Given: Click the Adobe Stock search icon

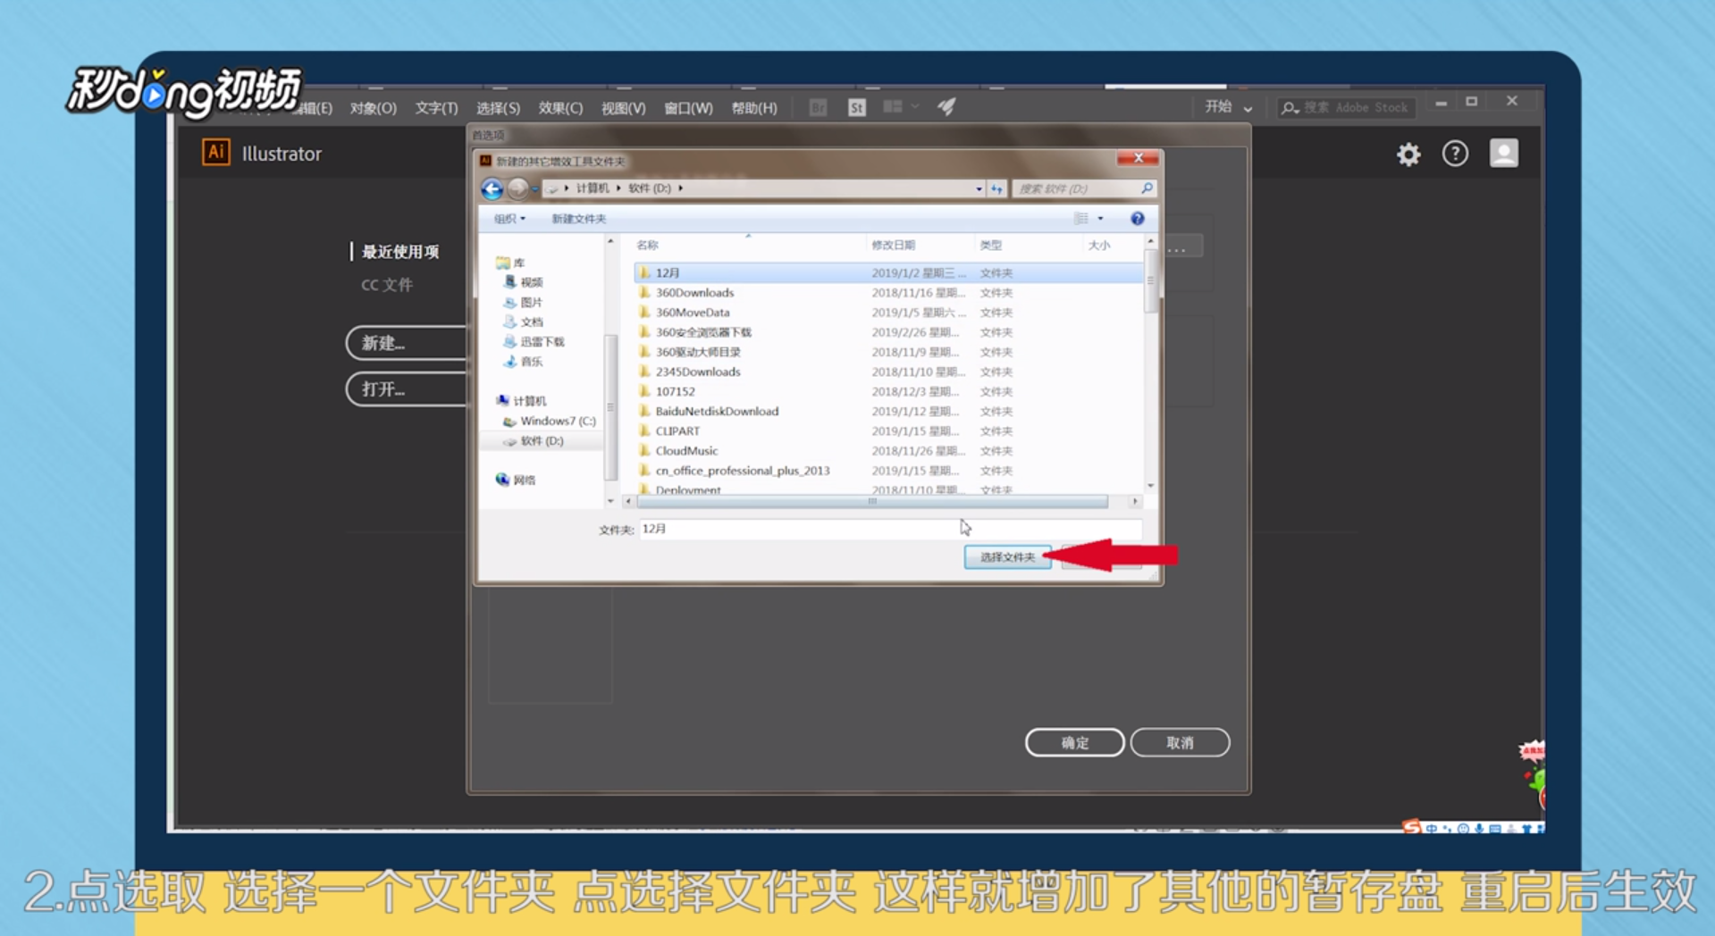Looking at the screenshot, I should click(1290, 108).
